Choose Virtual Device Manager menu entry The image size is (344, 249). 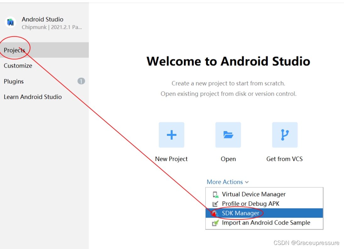[264, 194]
